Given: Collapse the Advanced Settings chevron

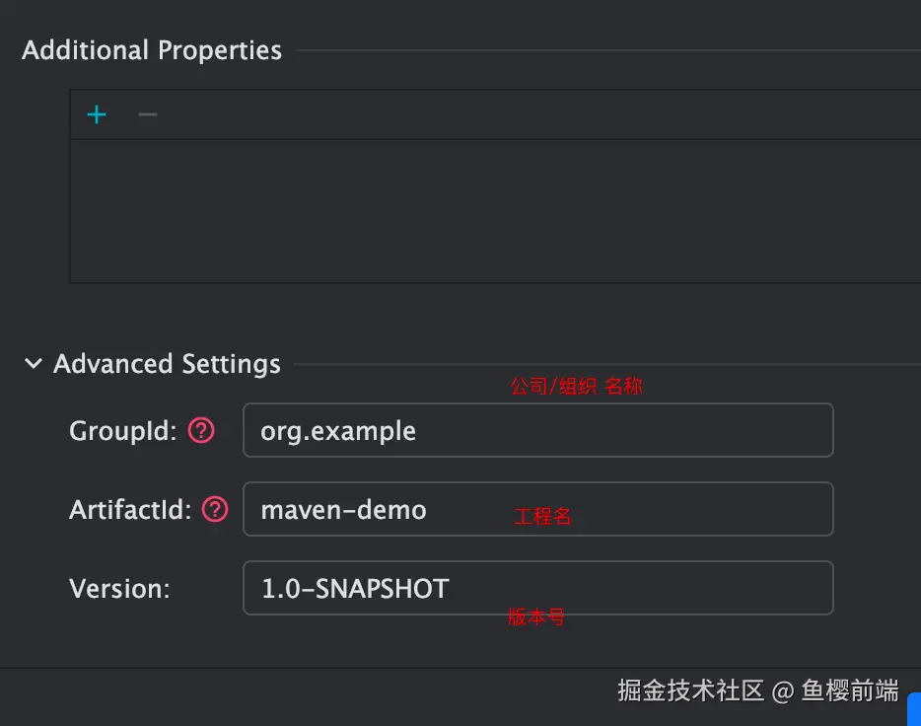Looking at the screenshot, I should tap(34, 364).
